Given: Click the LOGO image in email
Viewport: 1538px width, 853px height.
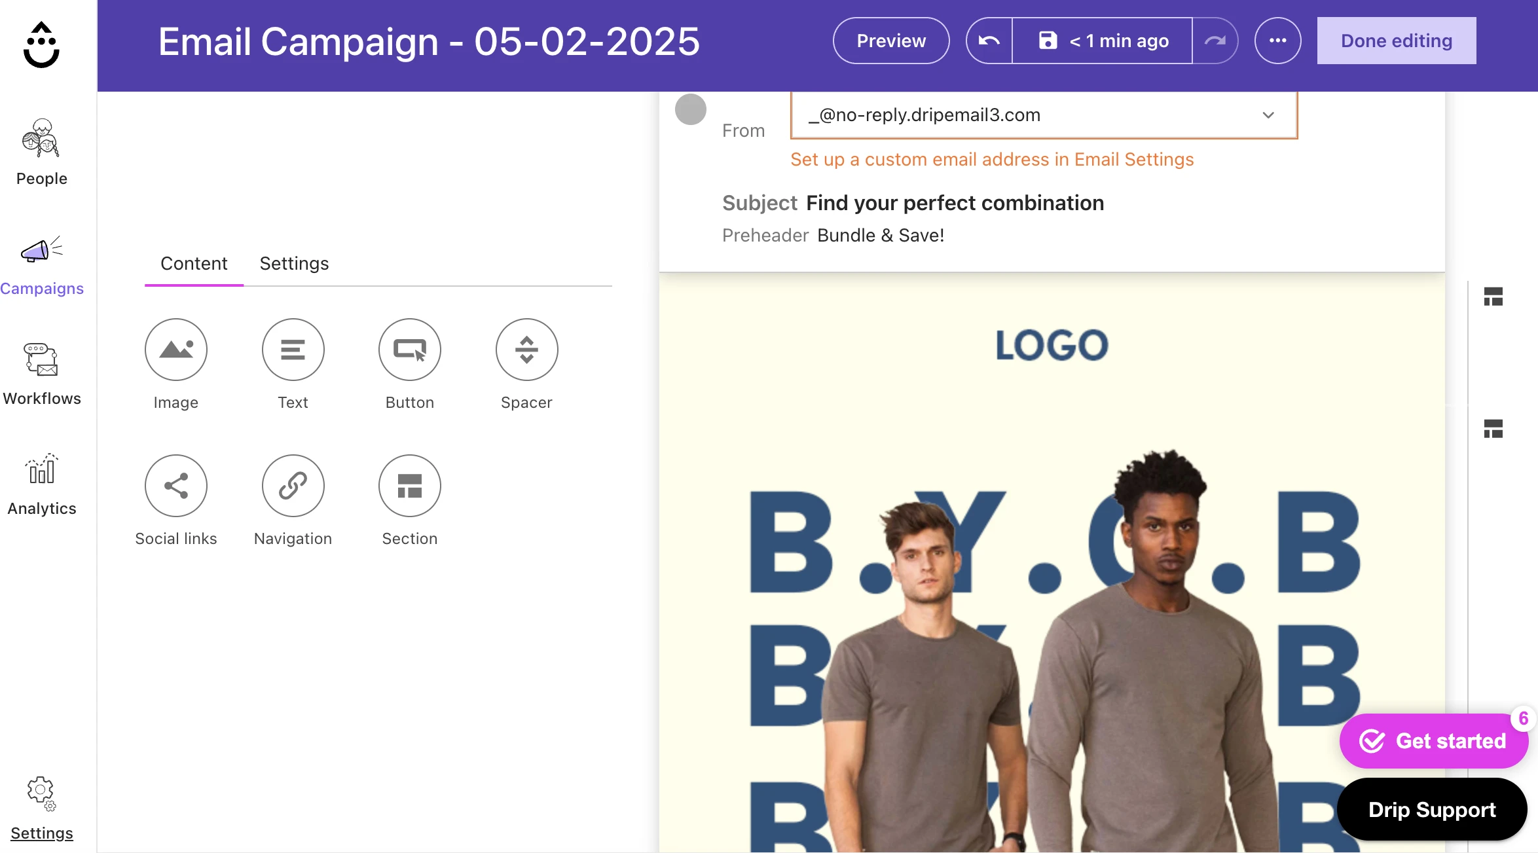Looking at the screenshot, I should coord(1052,345).
